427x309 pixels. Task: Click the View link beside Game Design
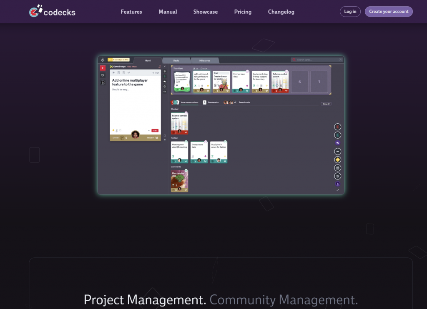129,67
